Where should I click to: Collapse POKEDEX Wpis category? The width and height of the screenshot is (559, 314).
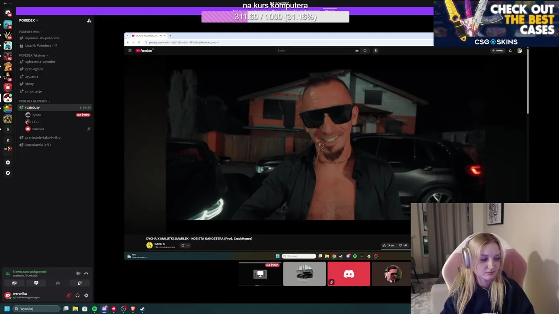click(31, 32)
